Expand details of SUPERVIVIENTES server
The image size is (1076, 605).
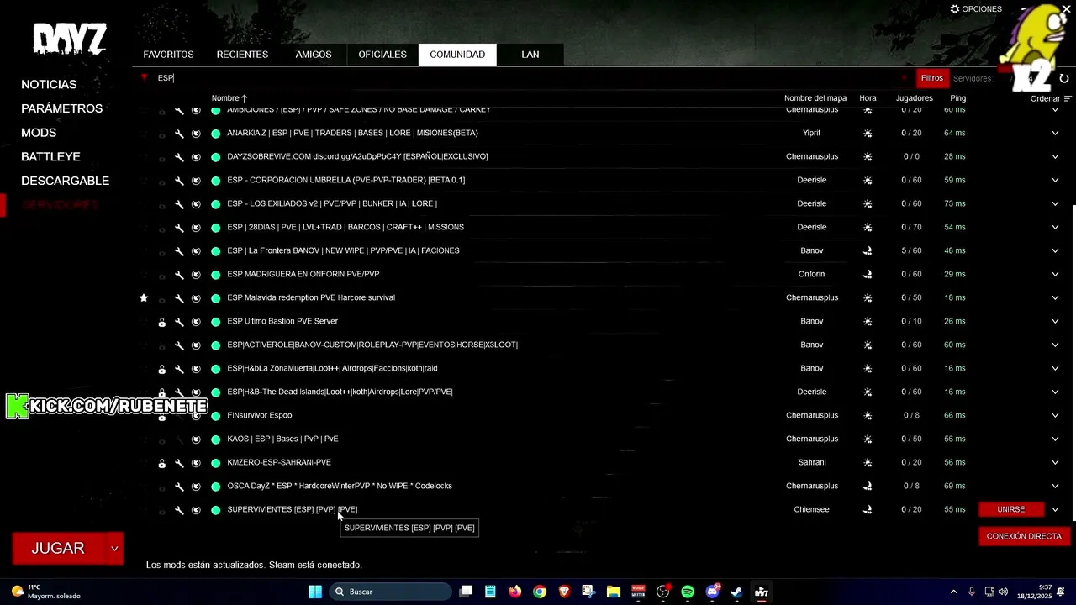click(x=1055, y=509)
